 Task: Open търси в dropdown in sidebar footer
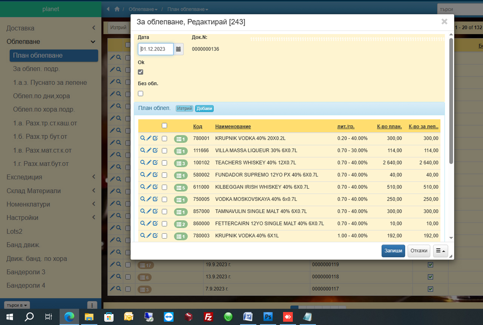(17, 305)
